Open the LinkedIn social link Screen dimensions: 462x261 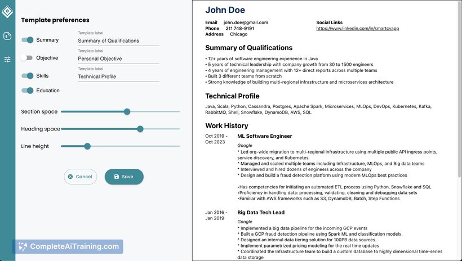(357, 28)
